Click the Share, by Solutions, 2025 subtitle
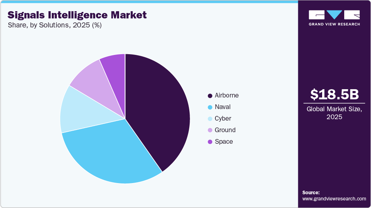The image size is (371, 208). click(x=54, y=25)
